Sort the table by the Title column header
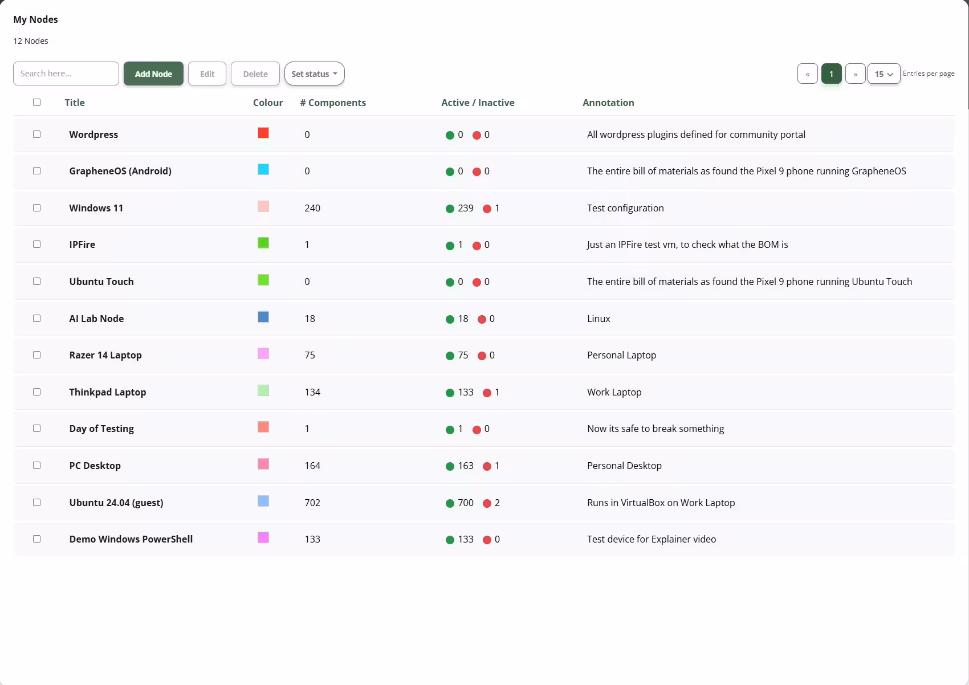The width and height of the screenshot is (969, 685). [75, 103]
